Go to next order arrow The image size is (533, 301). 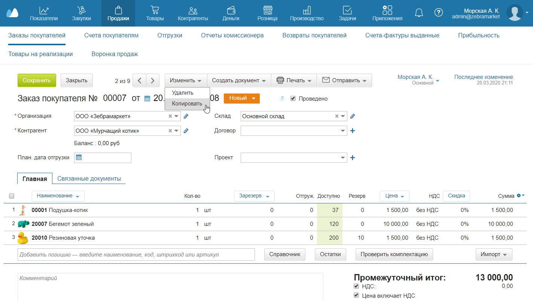(152, 80)
